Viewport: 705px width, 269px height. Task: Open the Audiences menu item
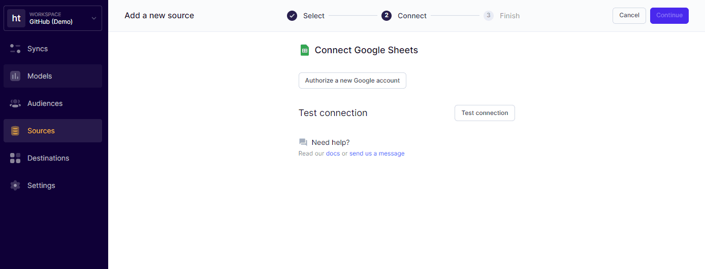pos(45,103)
